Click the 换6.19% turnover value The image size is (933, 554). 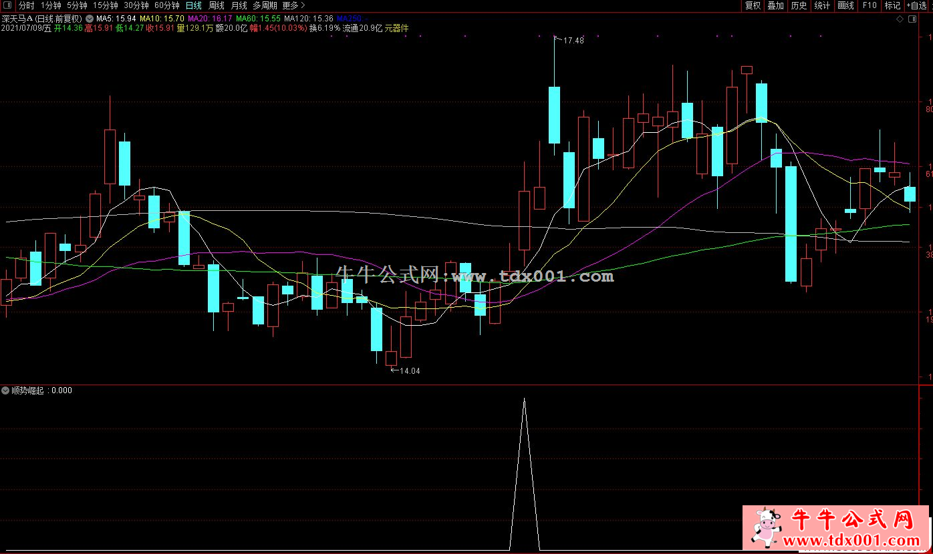pos(325,29)
